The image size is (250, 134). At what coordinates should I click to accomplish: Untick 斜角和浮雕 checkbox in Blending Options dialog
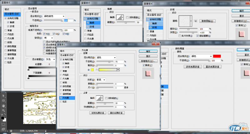[6, 18]
